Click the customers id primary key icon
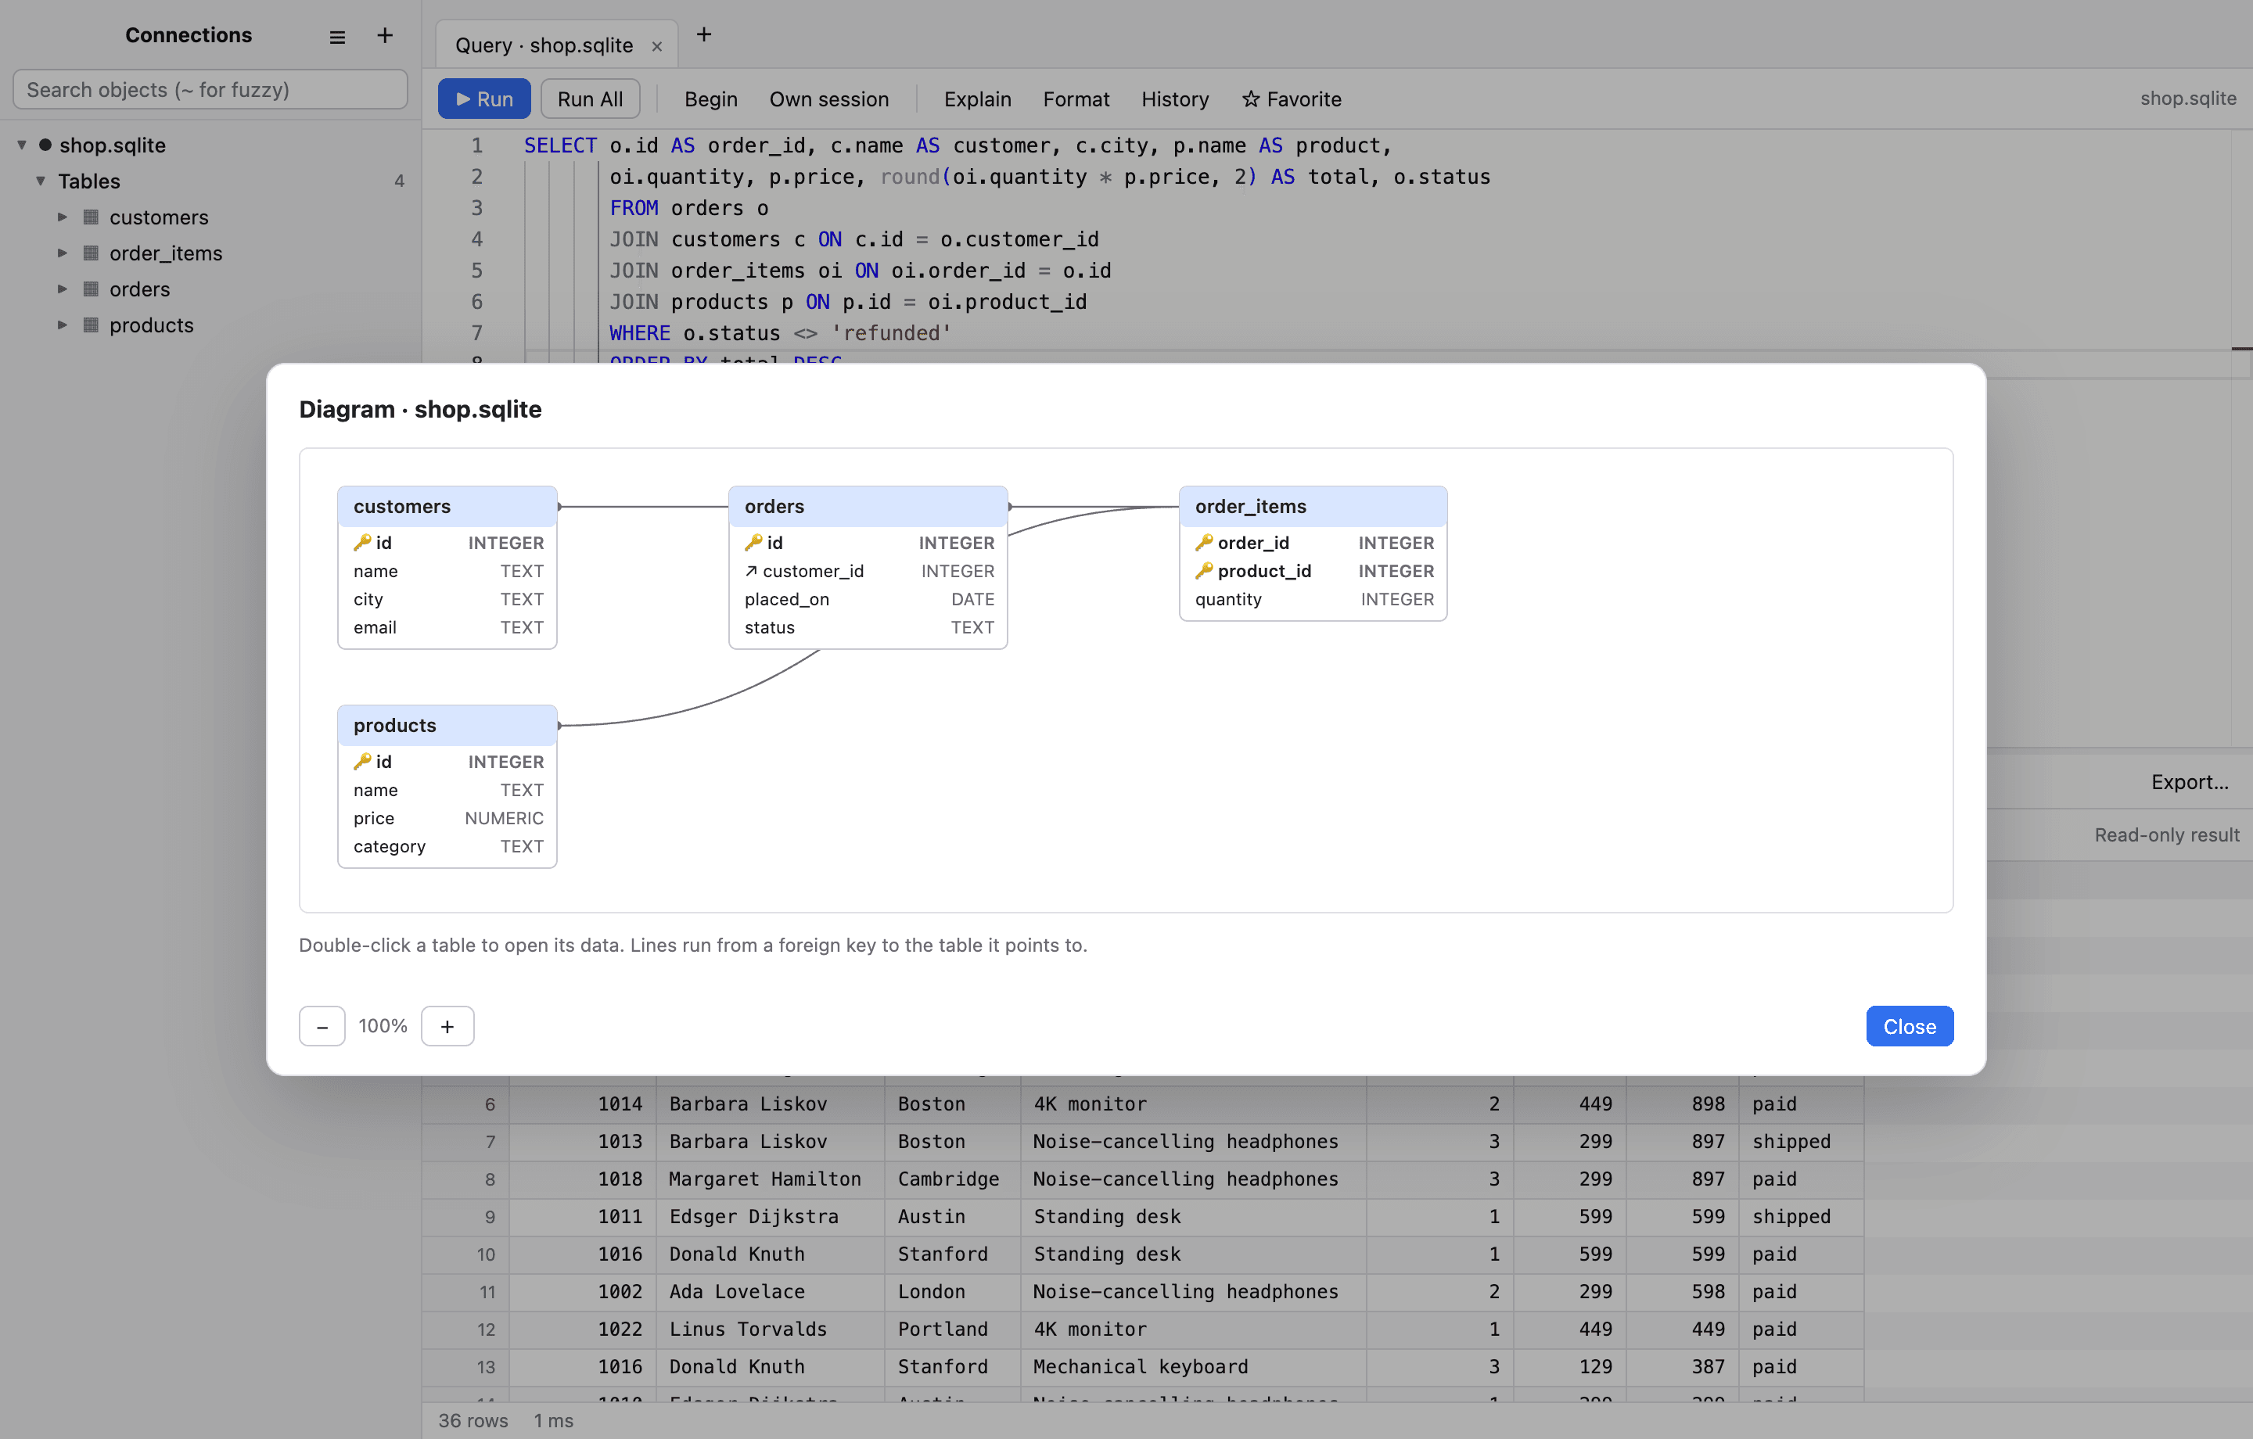 coord(362,543)
